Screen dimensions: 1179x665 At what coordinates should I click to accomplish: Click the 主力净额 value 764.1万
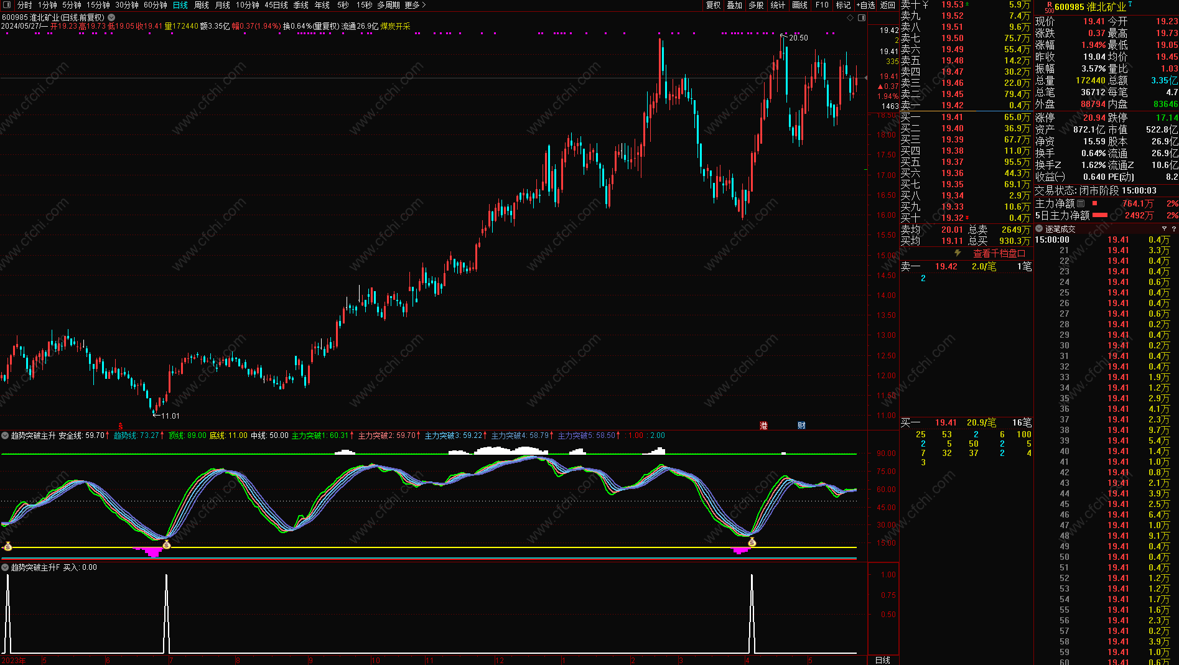coord(1137,203)
